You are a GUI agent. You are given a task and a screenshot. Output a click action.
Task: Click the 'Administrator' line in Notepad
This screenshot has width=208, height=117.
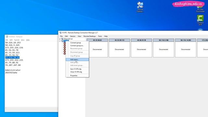pos(13,70)
